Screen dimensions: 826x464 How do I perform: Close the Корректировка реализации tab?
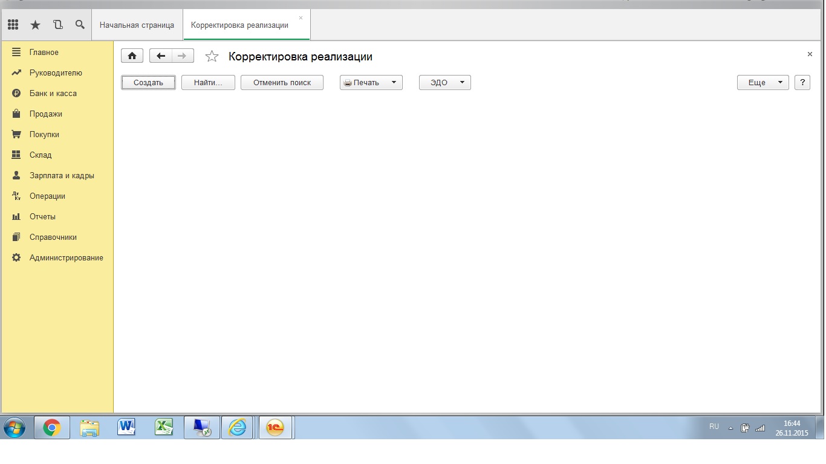point(301,18)
